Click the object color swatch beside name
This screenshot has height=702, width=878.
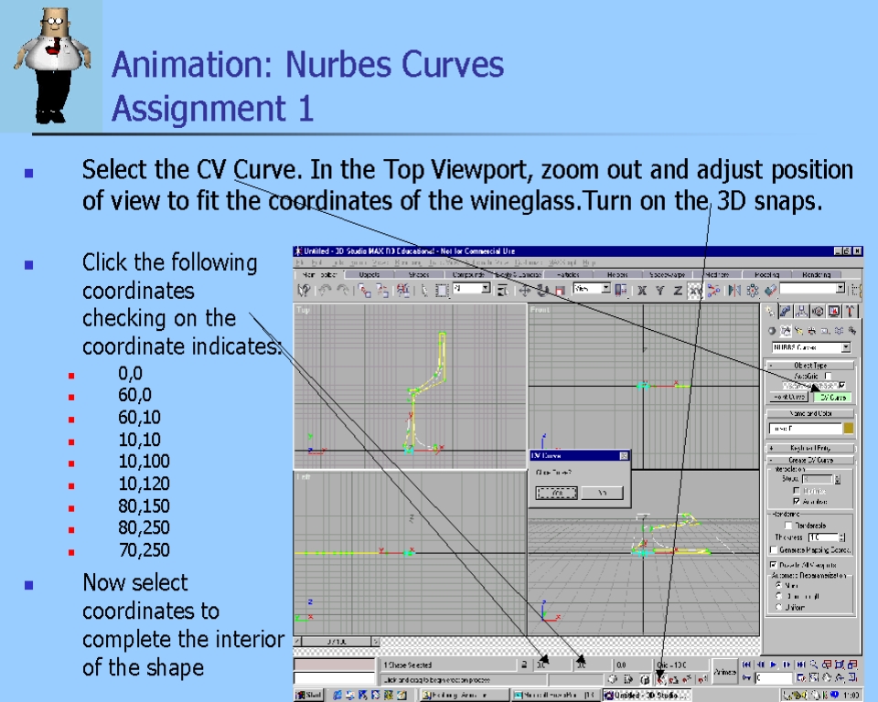click(848, 428)
